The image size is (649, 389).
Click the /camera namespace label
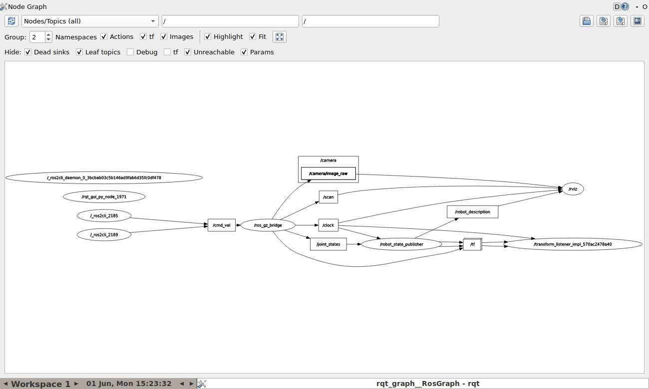pos(328,161)
